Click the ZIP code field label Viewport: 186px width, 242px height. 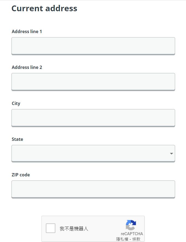tap(21, 175)
